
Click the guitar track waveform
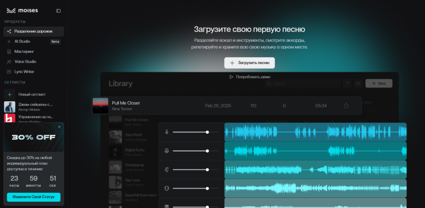315,169
